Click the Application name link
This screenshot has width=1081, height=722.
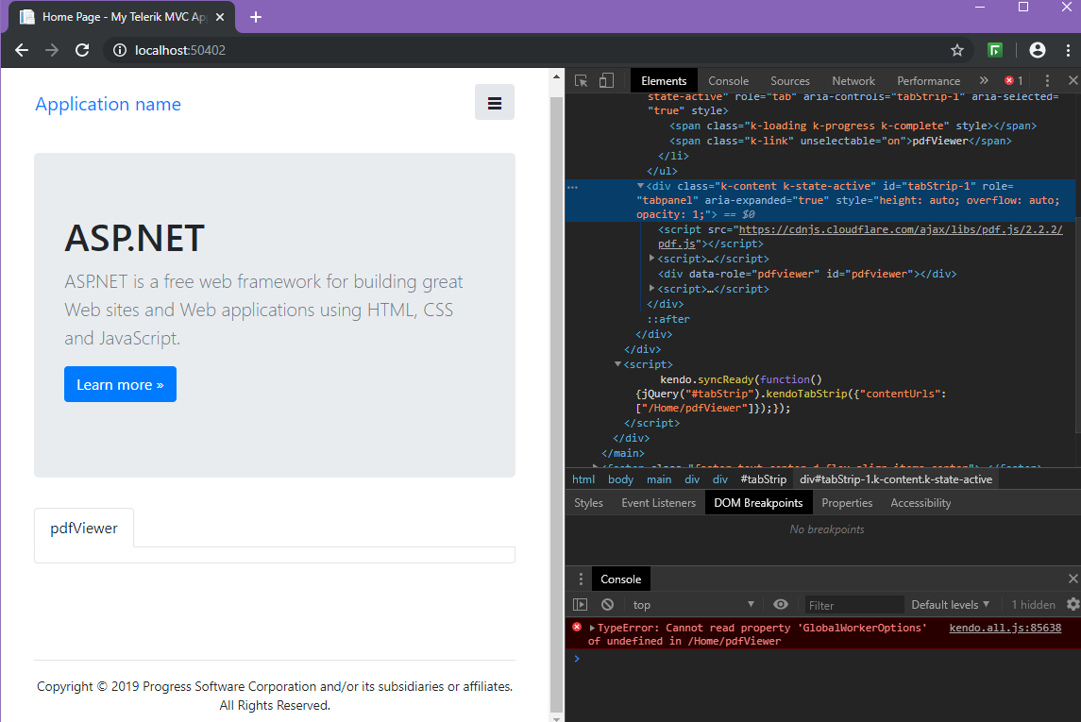click(x=109, y=104)
